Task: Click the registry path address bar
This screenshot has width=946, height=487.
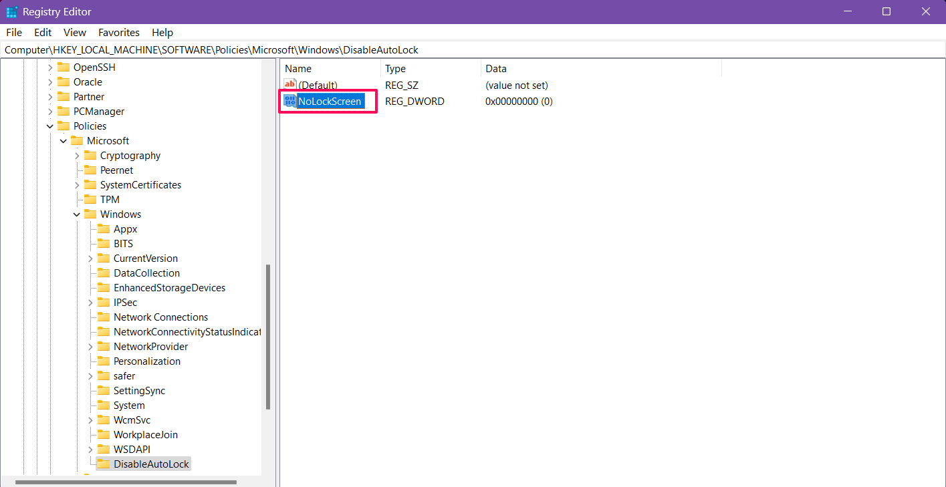Action: [x=473, y=49]
